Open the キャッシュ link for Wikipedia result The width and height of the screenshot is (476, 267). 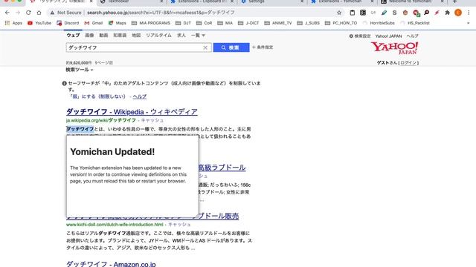(x=152, y=120)
